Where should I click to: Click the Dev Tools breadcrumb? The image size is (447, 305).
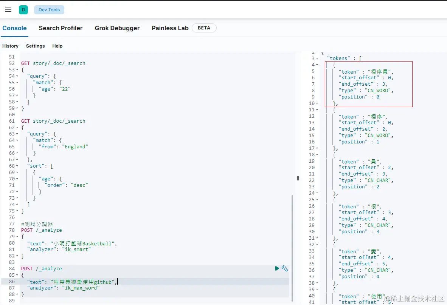tap(49, 10)
